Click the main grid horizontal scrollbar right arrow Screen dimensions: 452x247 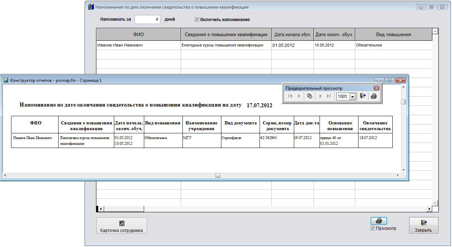point(429,209)
